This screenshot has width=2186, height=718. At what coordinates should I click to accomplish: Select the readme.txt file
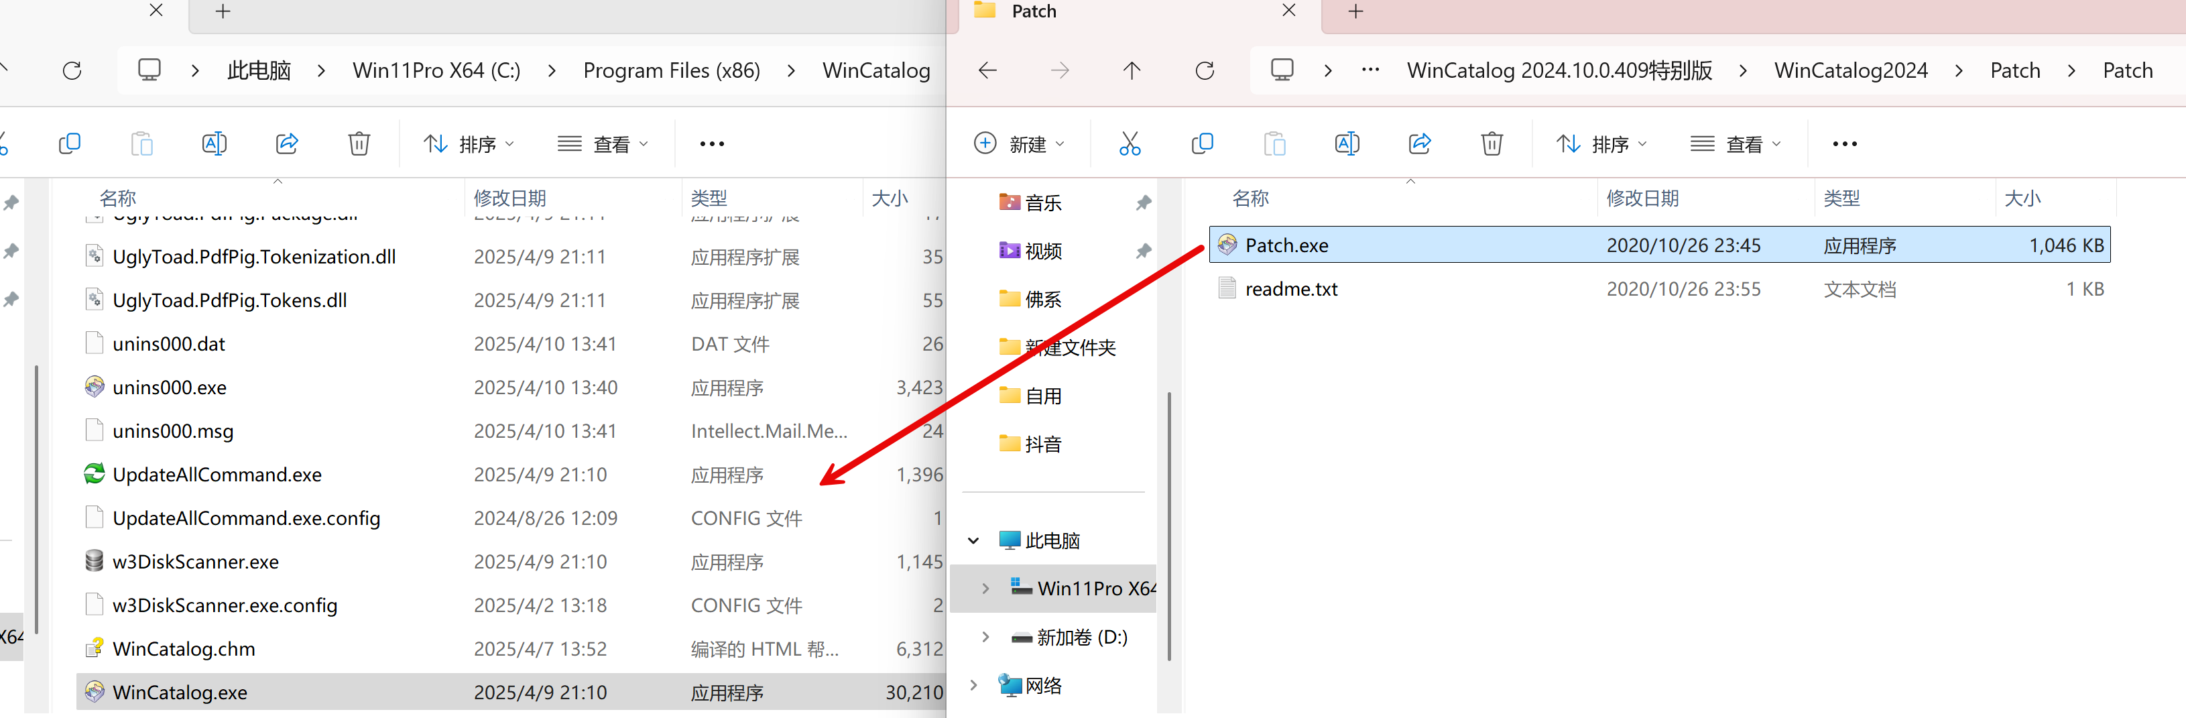point(1290,290)
